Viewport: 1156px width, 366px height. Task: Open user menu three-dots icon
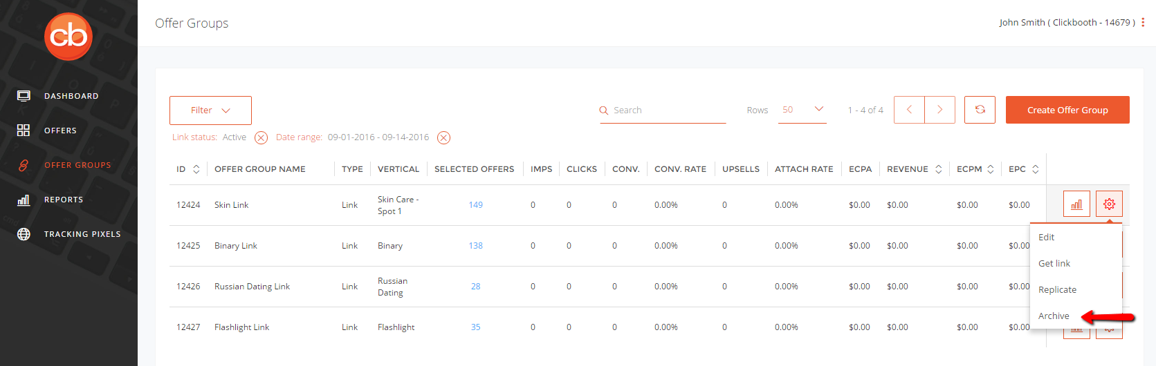click(x=1143, y=23)
